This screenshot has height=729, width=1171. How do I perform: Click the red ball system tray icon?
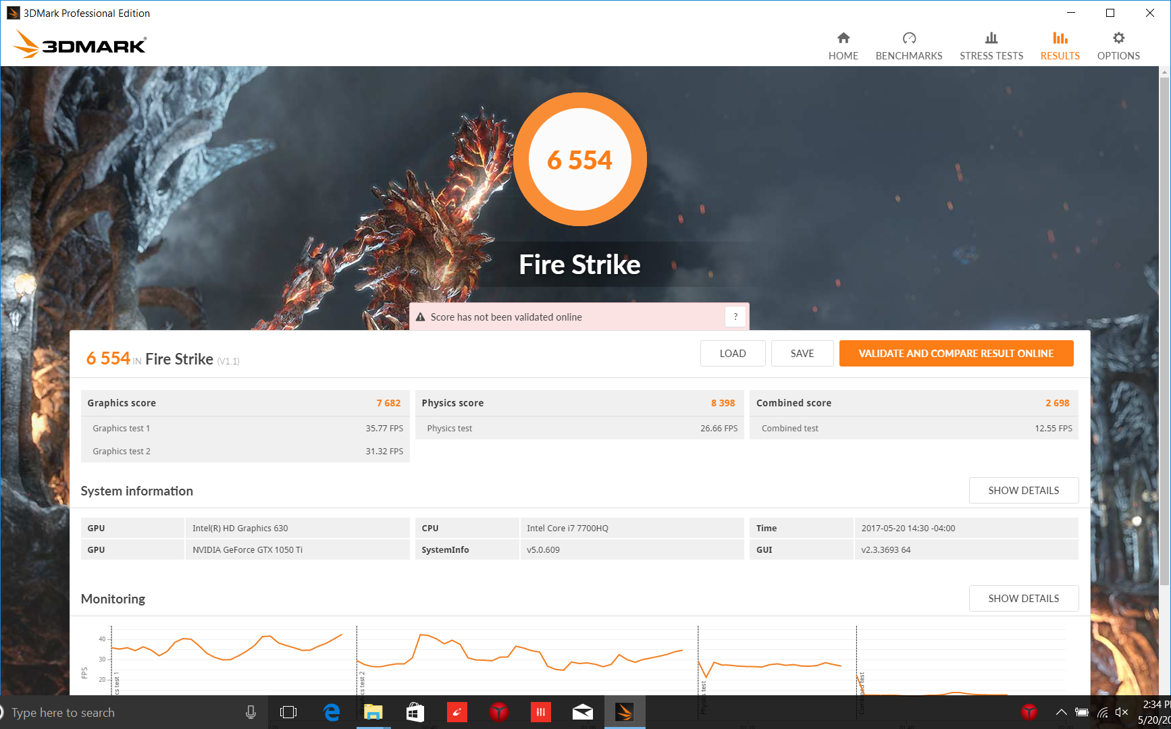1029,712
